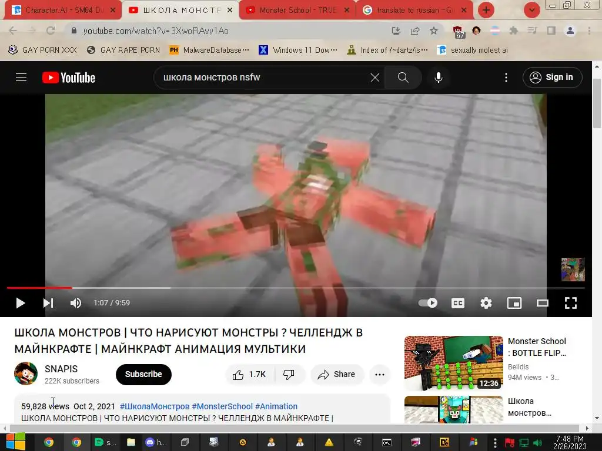Open more actions ellipsis under video
Screen dimensions: 602x451
[380, 374]
